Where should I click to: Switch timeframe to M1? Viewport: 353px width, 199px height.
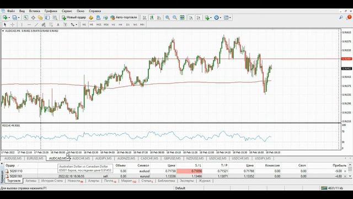click(84, 24)
